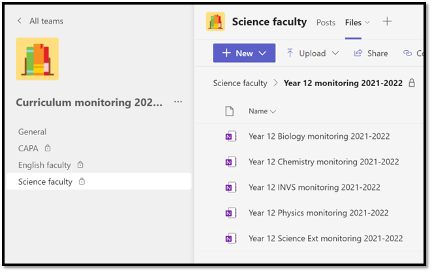Click OneNote icon for Science Ext monitoring file
This screenshot has width=432, height=272.
[230, 239]
